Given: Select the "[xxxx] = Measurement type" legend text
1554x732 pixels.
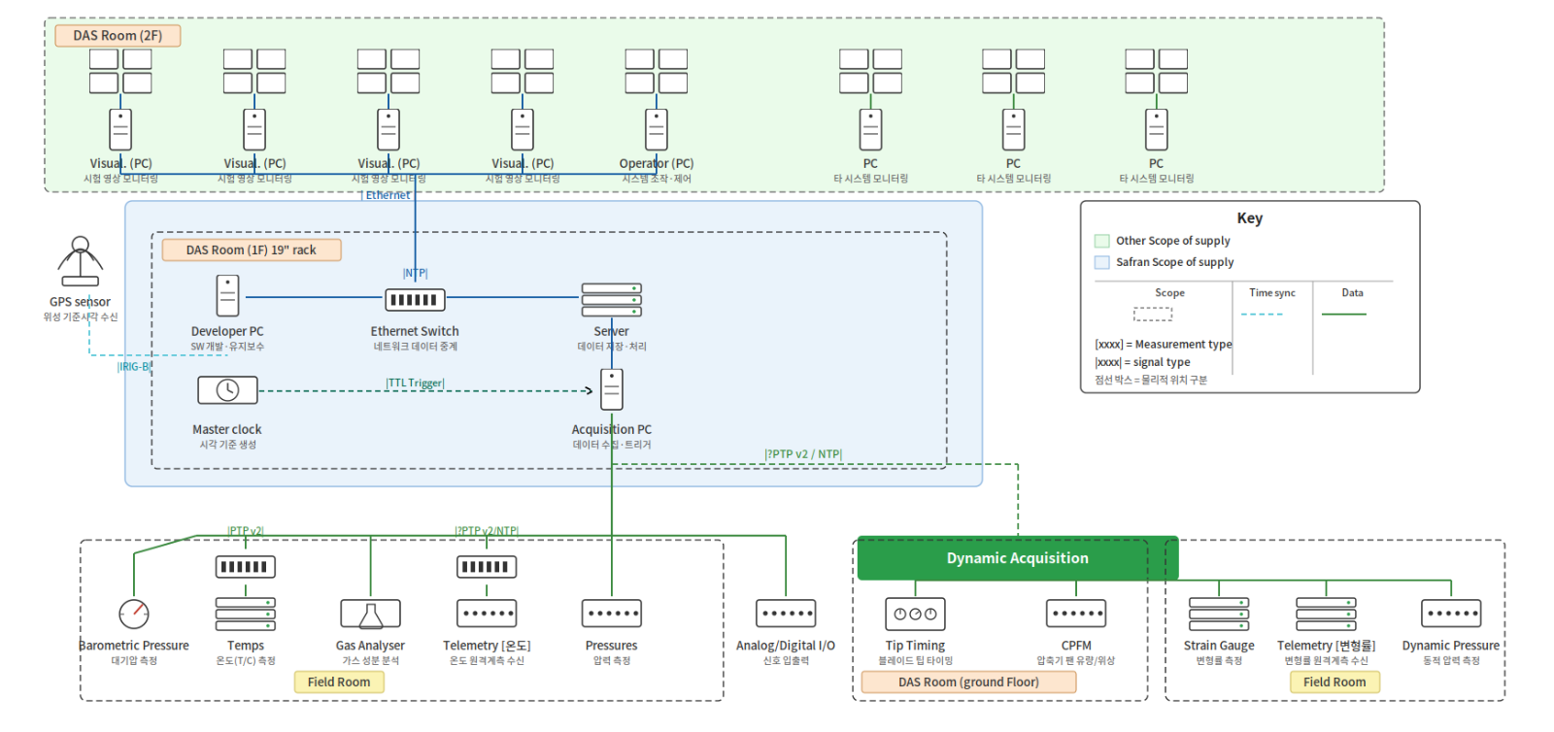Looking at the screenshot, I should 1163,345.
